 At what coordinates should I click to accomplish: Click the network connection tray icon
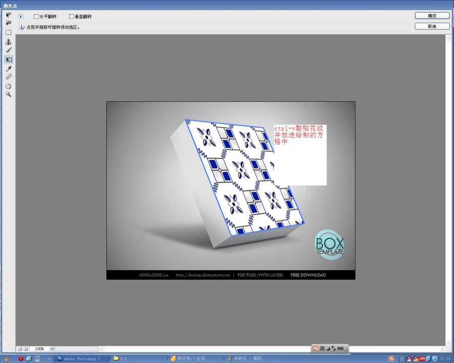click(428, 358)
